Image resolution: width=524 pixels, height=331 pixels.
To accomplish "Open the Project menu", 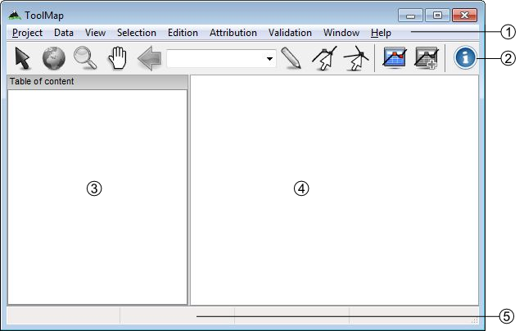I will click(x=27, y=33).
